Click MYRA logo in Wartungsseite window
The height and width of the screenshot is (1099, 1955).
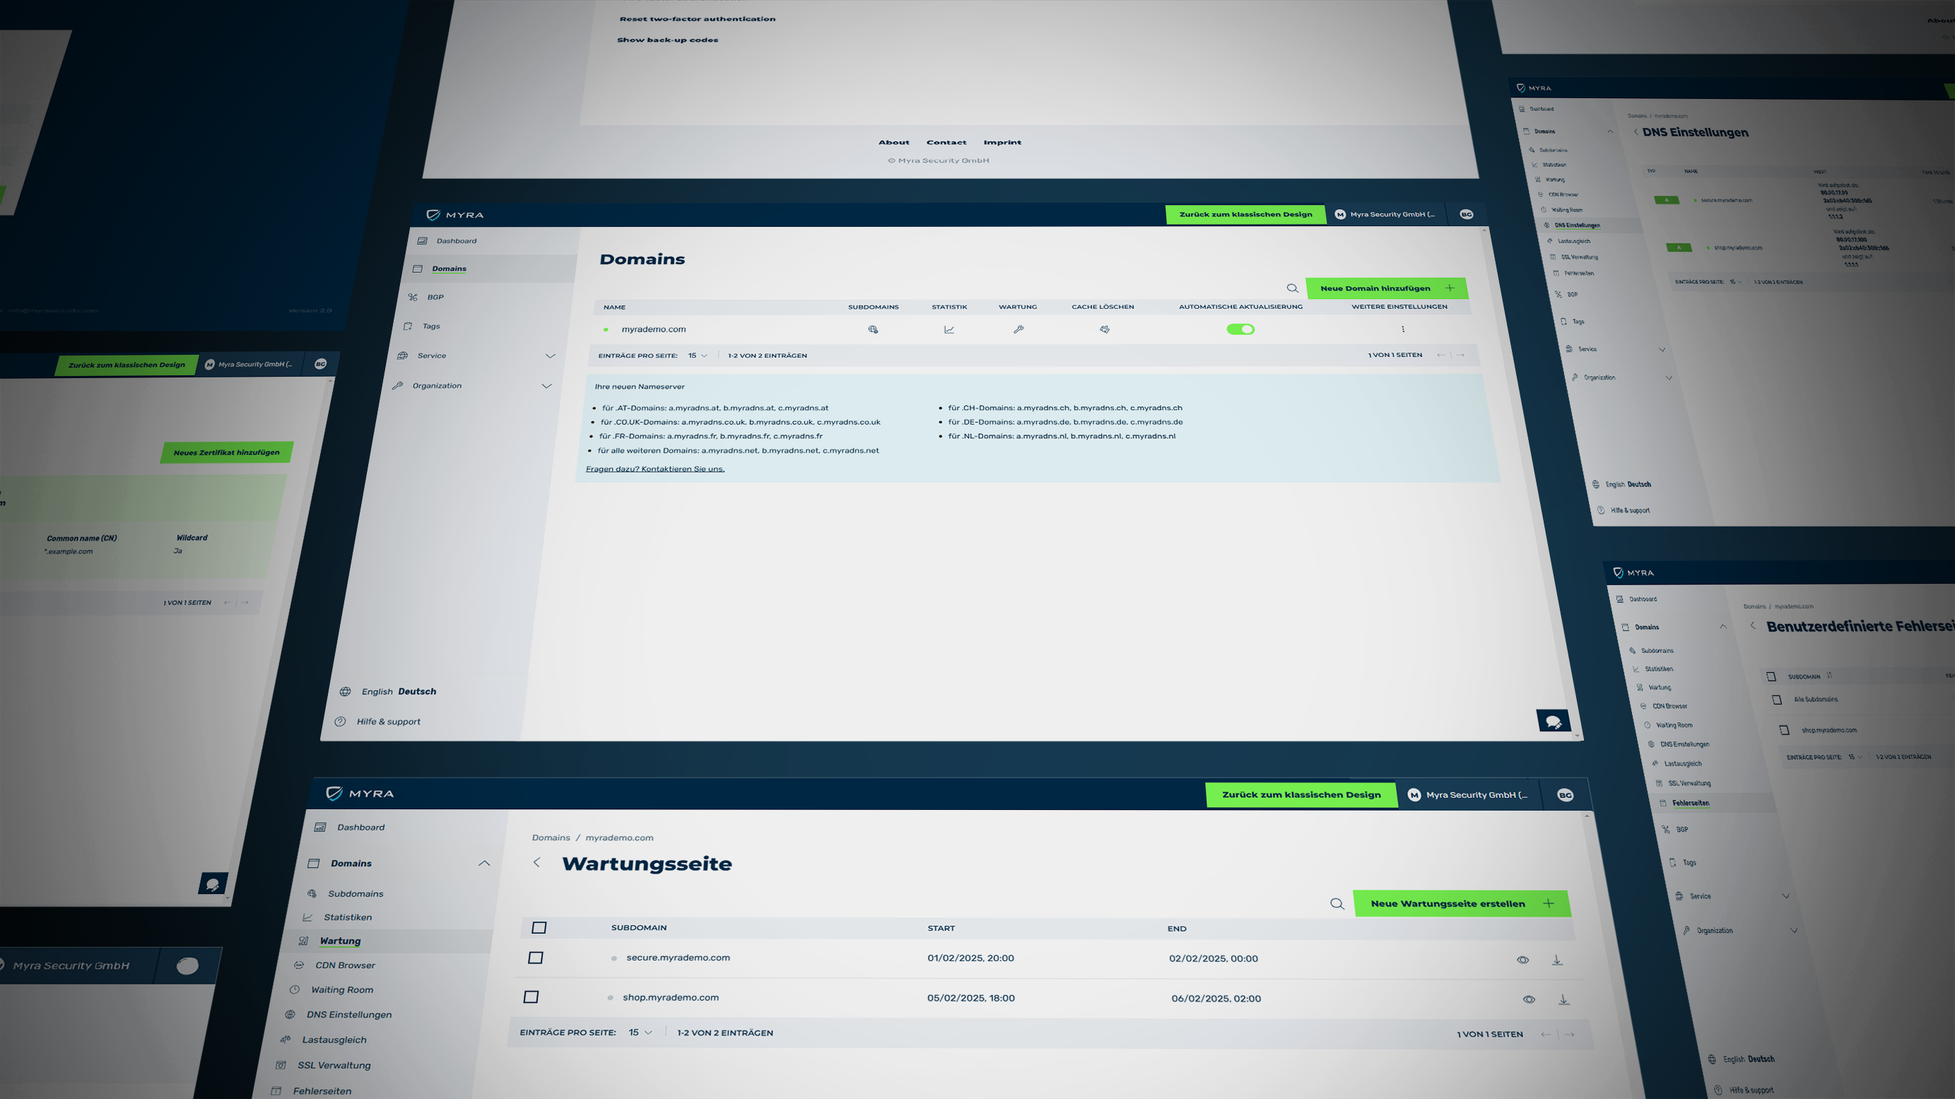360,793
